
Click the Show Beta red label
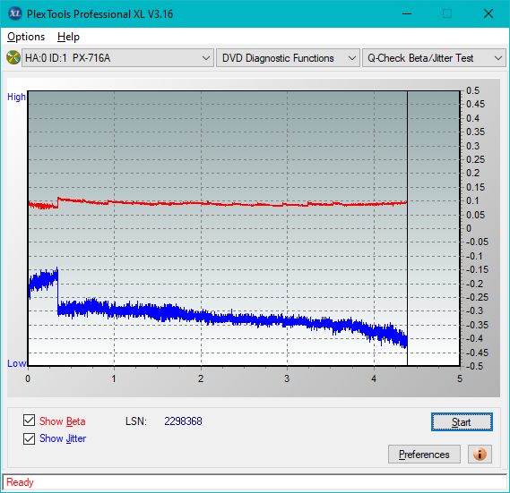point(63,421)
